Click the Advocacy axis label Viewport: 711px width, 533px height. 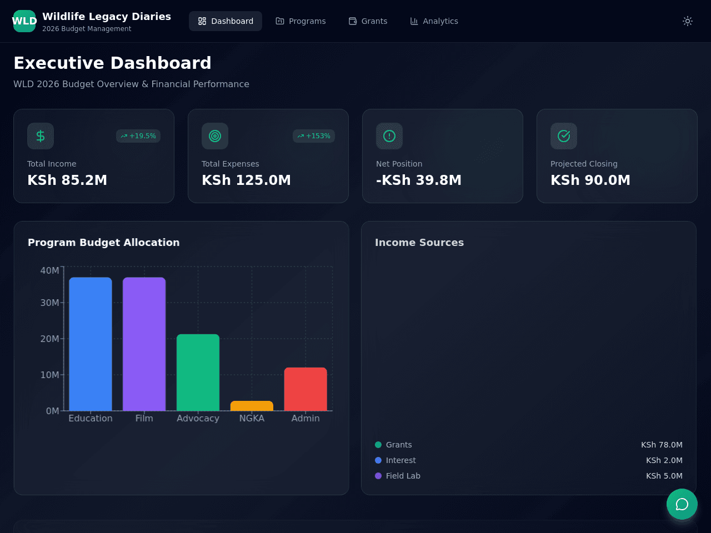(198, 418)
